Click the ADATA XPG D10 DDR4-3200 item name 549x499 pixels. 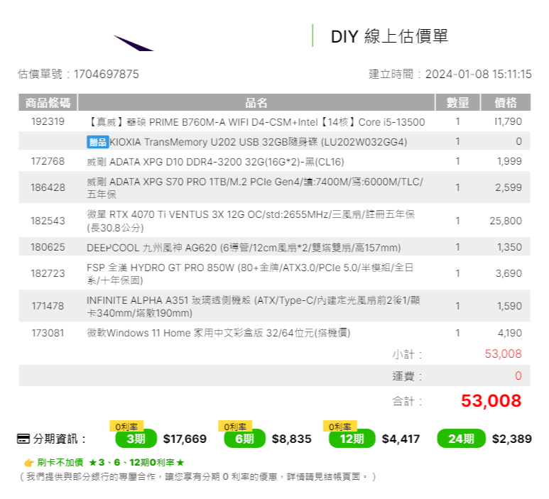click(215, 162)
